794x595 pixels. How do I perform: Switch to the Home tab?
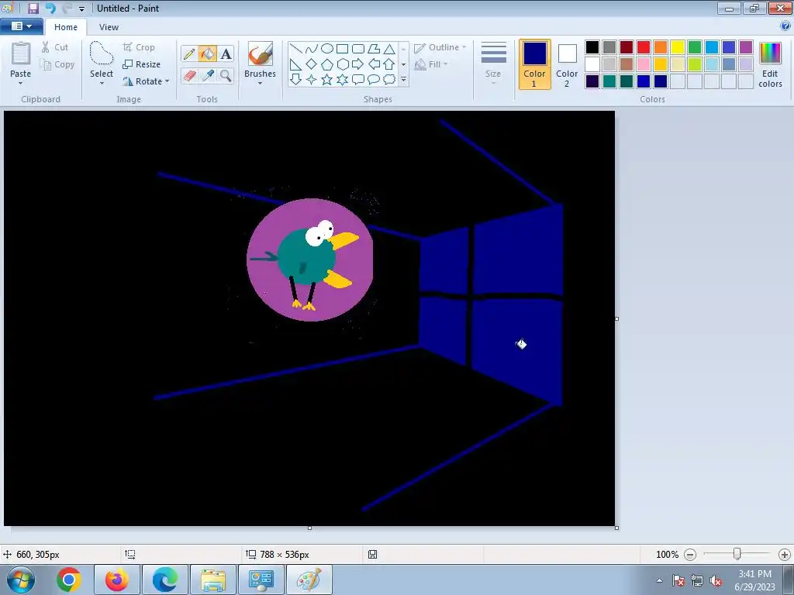click(66, 27)
